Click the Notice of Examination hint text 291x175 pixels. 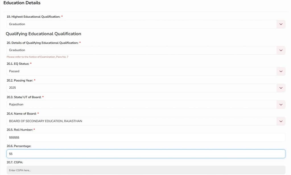tap(37, 57)
